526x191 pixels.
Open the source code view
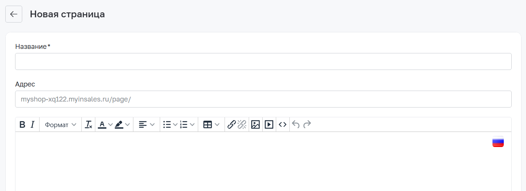[x=283, y=124]
